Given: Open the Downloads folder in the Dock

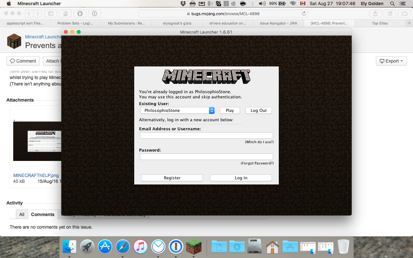Looking at the screenshot, I should tap(237, 247).
